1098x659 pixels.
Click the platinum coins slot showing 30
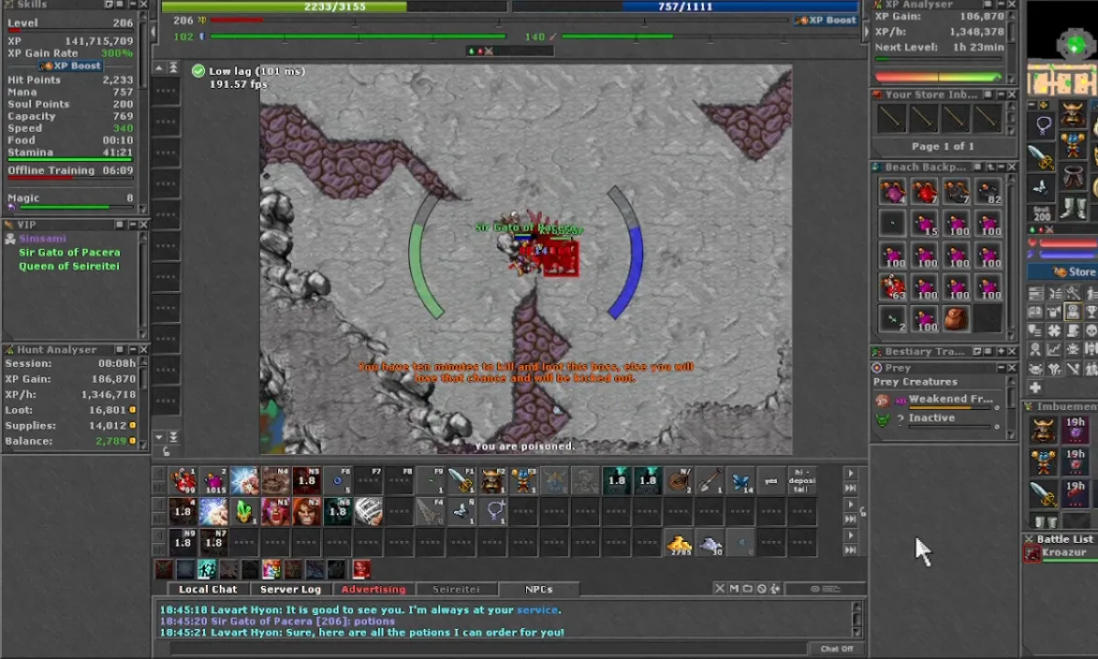(709, 544)
